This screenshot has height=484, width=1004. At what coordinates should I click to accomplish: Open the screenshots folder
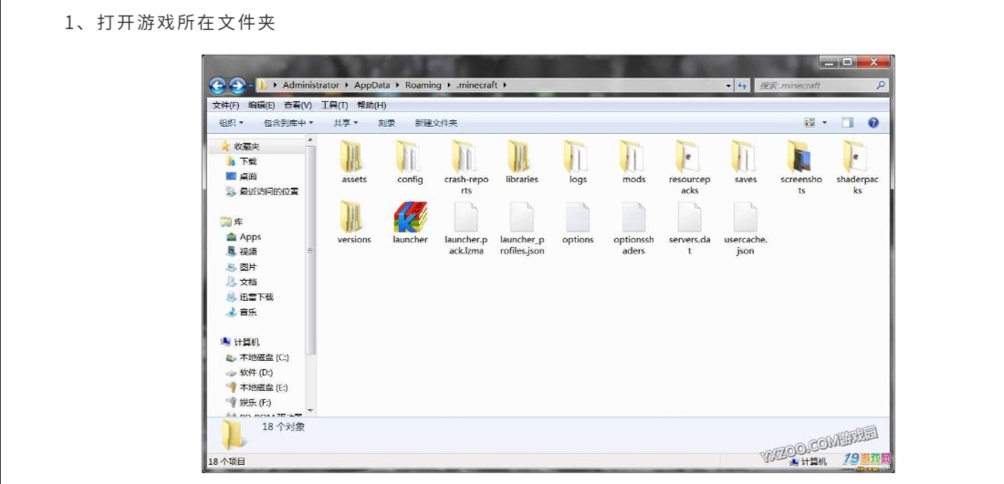pyautogui.click(x=801, y=168)
